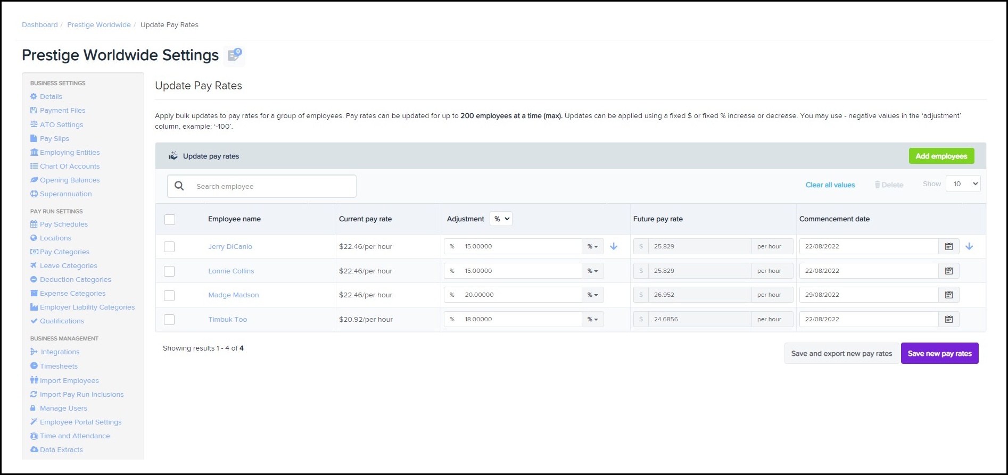Expand the Show results count dropdown
Viewport: 1008px width, 475px height.
tap(963, 184)
